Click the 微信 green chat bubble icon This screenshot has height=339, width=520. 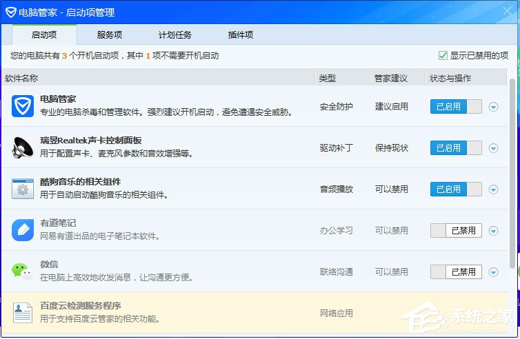tap(22, 271)
